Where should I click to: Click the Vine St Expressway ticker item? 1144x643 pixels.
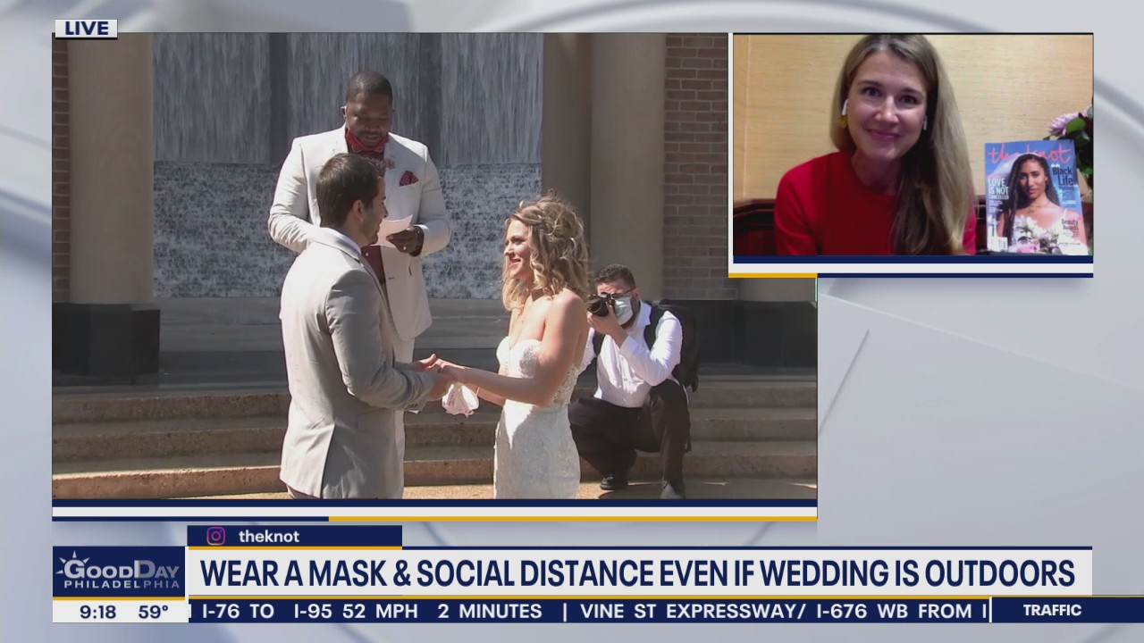[776, 612]
